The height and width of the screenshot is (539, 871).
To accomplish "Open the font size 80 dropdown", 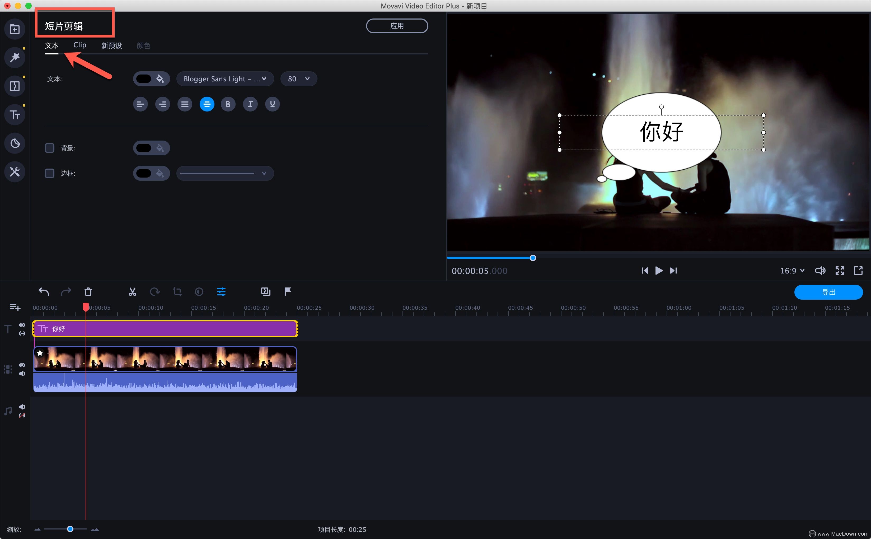I will click(x=298, y=79).
